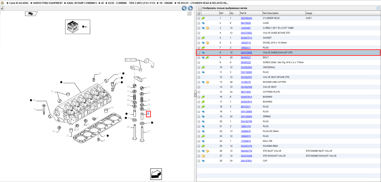Toggle the plus marker for CYLINDER HEAD row
The width and height of the screenshot is (381, 182).
(199, 18)
